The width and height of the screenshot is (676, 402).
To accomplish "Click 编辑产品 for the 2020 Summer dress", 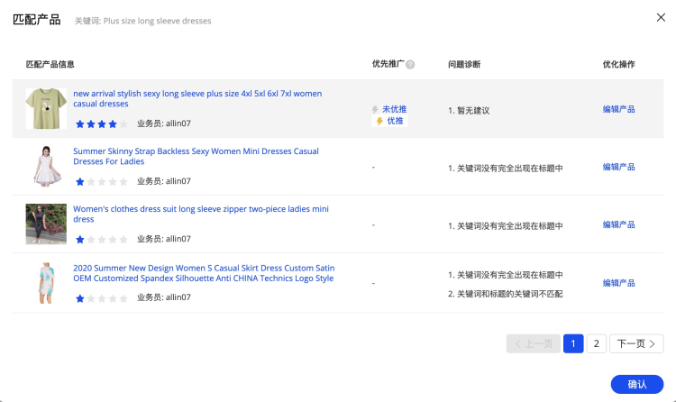I will (618, 283).
